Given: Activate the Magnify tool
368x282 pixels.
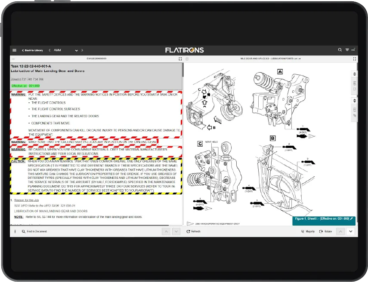Looking at the screenshot, I should pyautogui.click(x=308, y=231).
